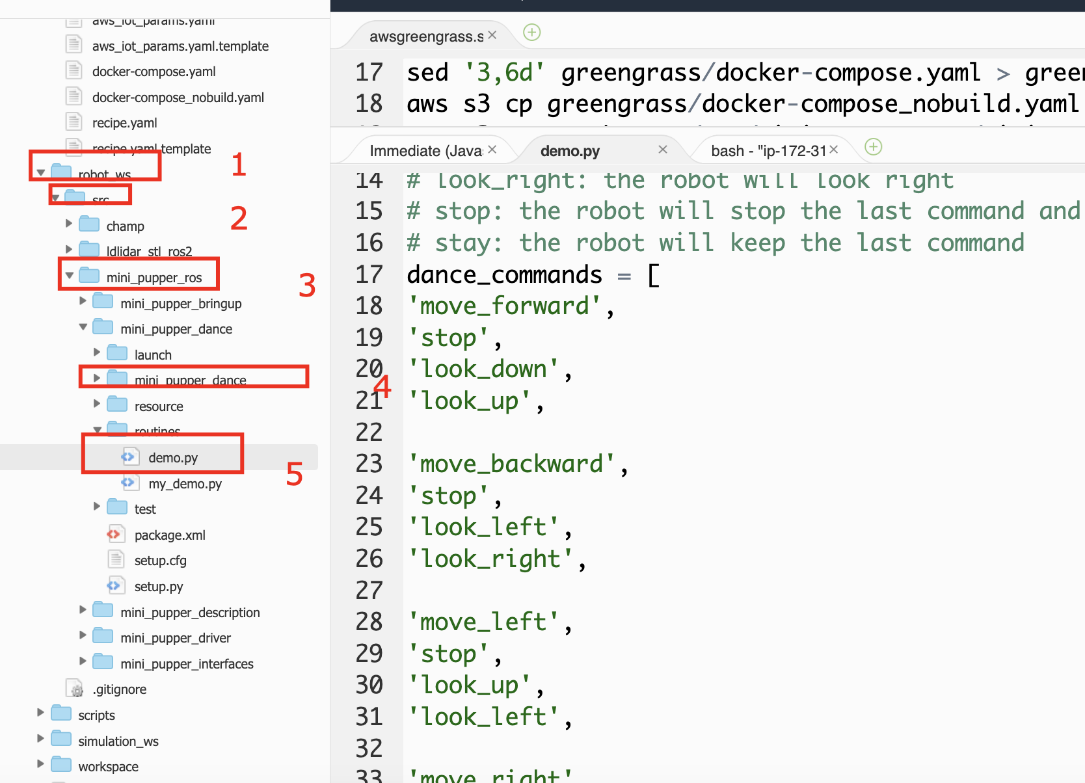The height and width of the screenshot is (783, 1085).
Task: Open docker-compose_nobuild.yaml file
Action: [x=178, y=98]
